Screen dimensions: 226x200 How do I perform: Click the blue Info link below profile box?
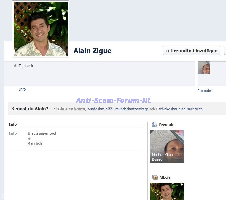tap(22, 89)
